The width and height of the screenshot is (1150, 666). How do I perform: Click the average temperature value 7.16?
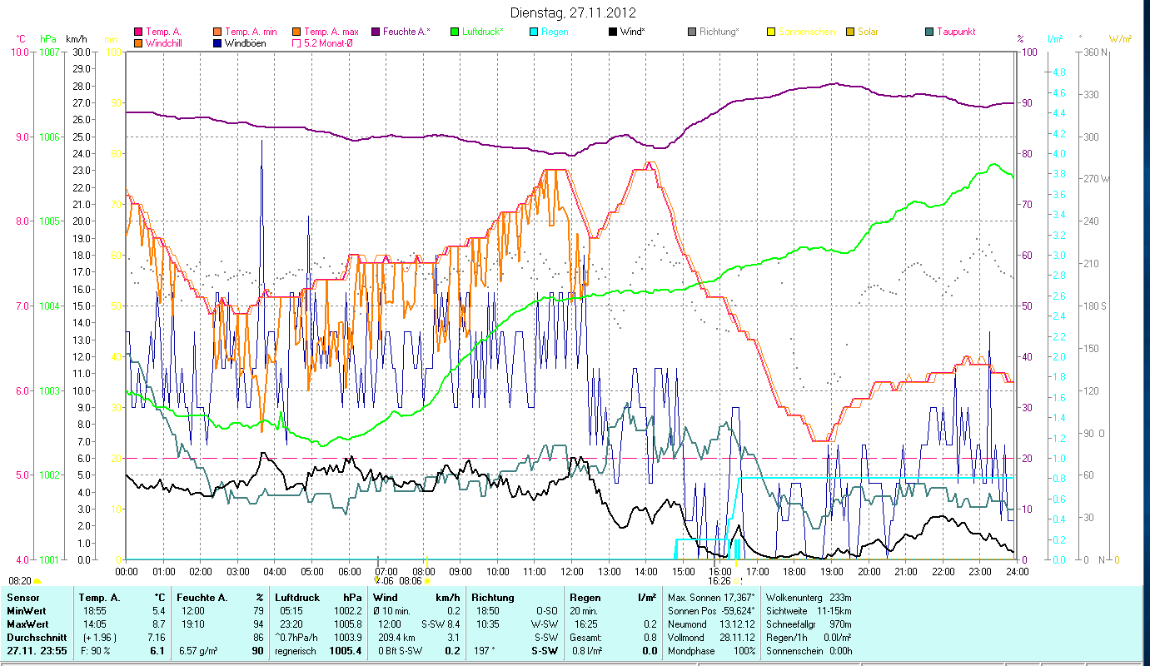[x=155, y=638]
